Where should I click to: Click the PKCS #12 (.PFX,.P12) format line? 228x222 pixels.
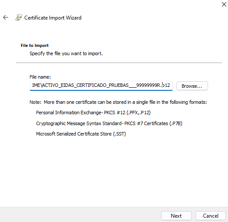point(93,113)
